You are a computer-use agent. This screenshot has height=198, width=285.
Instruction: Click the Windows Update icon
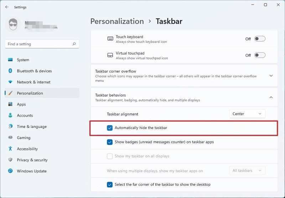tap(10, 171)
